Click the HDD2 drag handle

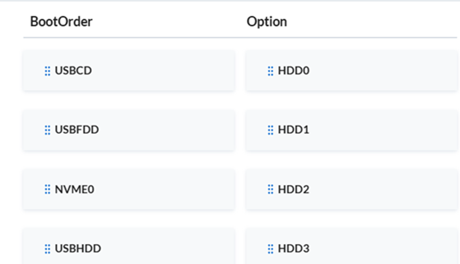coord(270,189)
